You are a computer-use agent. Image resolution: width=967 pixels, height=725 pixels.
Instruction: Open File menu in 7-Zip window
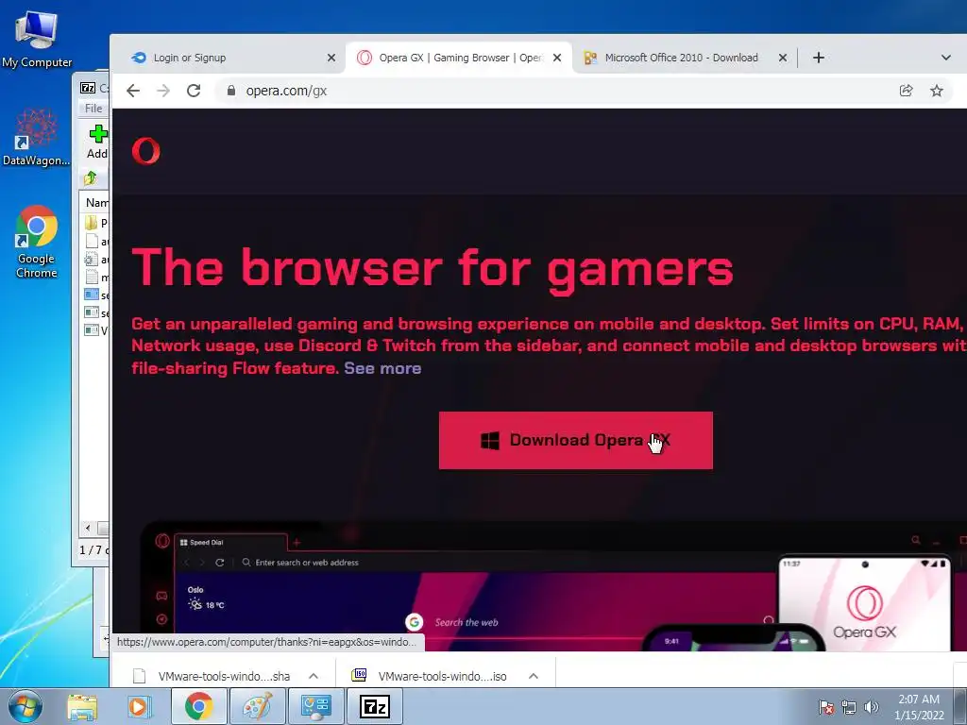tap(93, 109)
